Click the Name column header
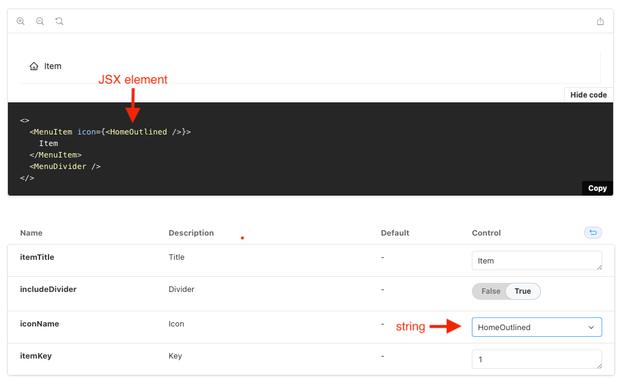 coord(31,233)
